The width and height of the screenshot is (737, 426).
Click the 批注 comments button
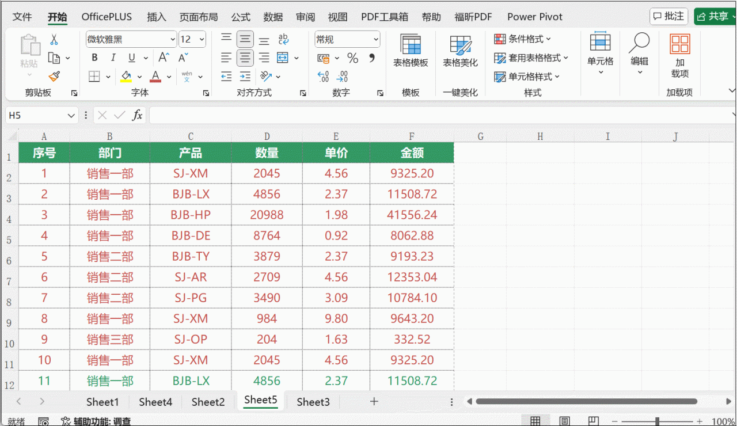tap(668, 16)
